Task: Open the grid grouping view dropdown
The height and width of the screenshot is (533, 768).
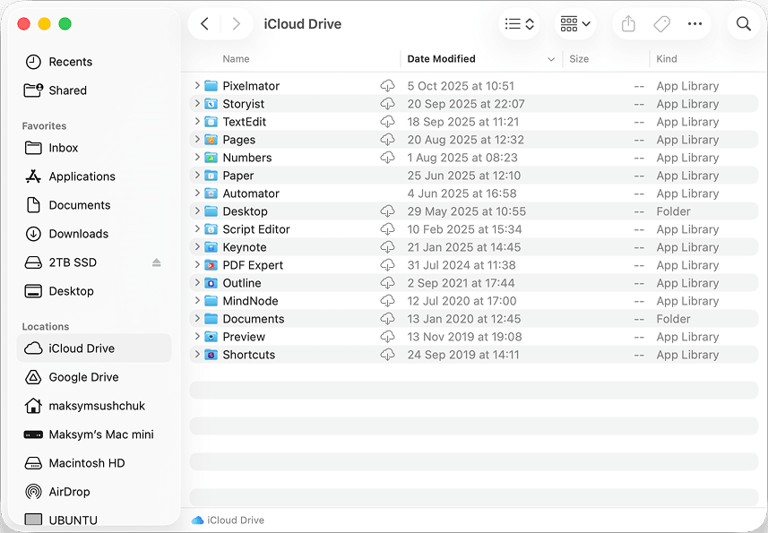Action: (574, 24)
